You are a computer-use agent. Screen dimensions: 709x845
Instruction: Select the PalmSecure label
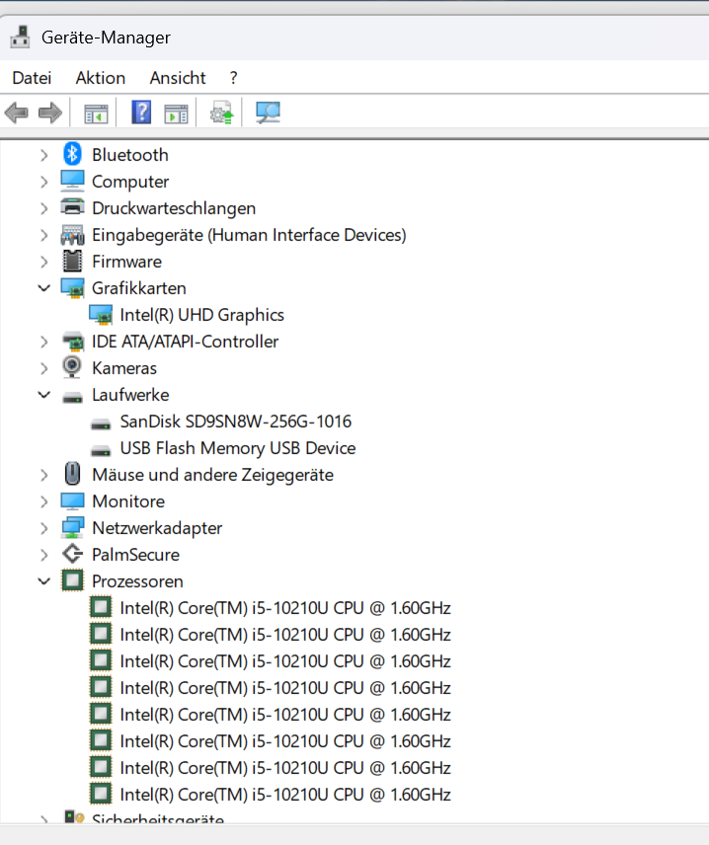click(x=135, y=555)
